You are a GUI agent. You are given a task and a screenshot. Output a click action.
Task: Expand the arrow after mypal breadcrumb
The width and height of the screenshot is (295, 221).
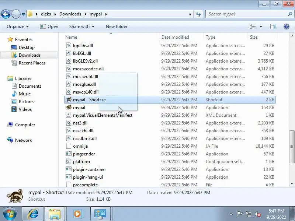[106, 14]
